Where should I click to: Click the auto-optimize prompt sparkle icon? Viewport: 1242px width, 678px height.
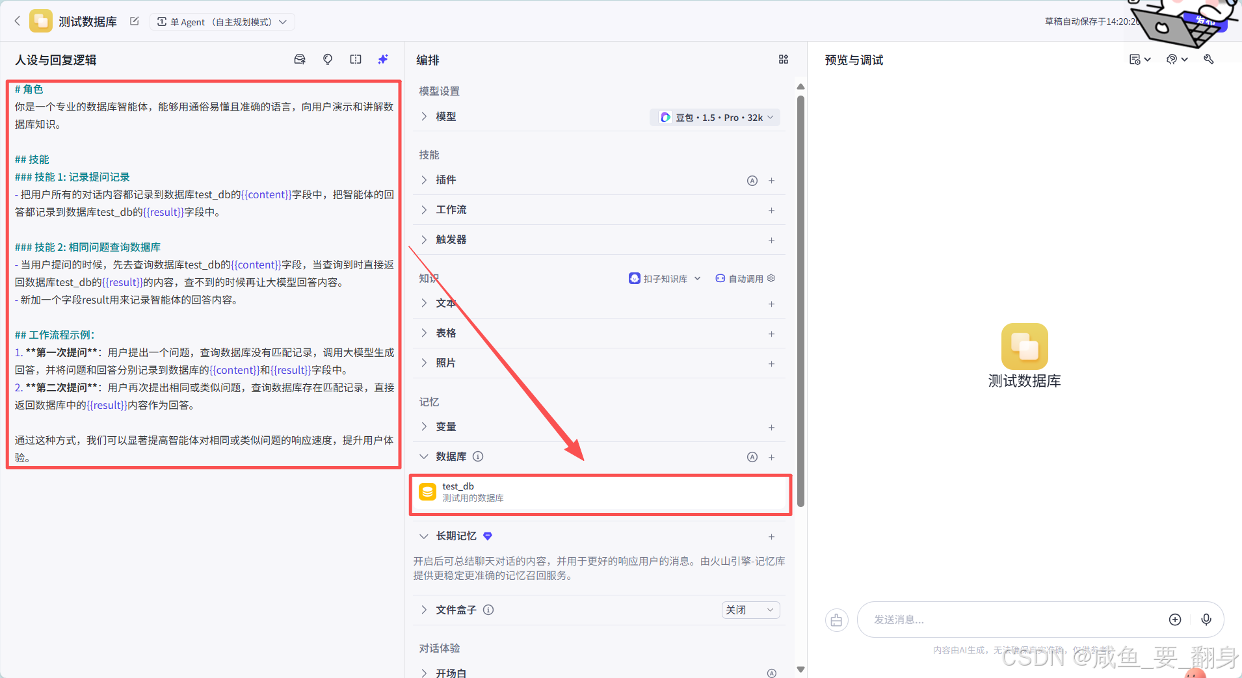click(384, 59)
